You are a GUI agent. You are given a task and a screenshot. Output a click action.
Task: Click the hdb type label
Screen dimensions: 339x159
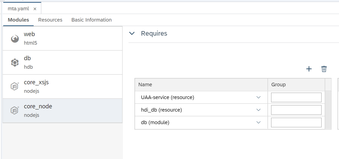[x=28, y=67]
